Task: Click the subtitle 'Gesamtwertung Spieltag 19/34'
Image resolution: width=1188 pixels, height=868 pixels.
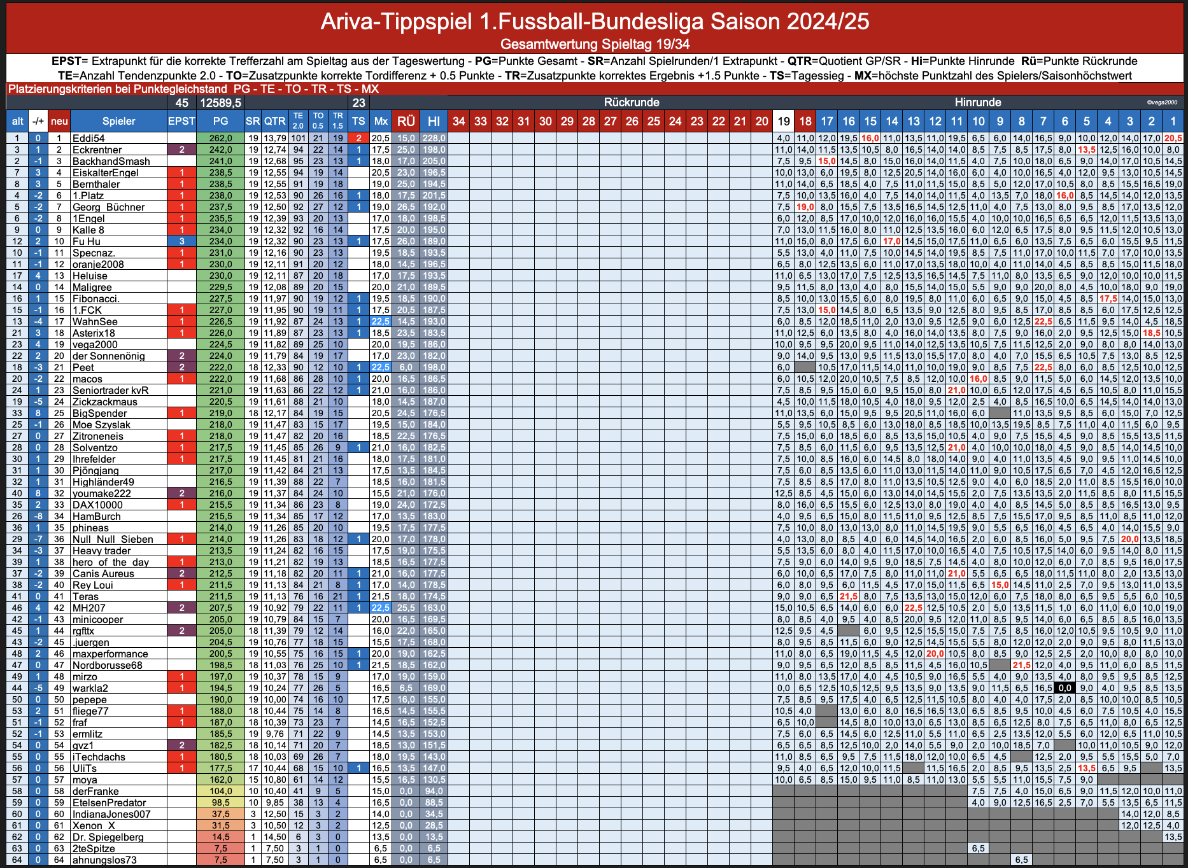Action: (595, 44)
